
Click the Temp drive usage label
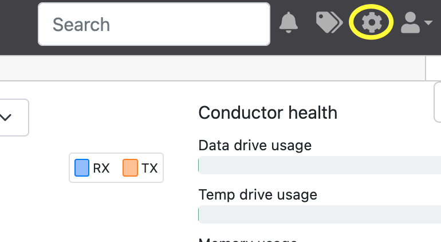(x=258, y=194)
